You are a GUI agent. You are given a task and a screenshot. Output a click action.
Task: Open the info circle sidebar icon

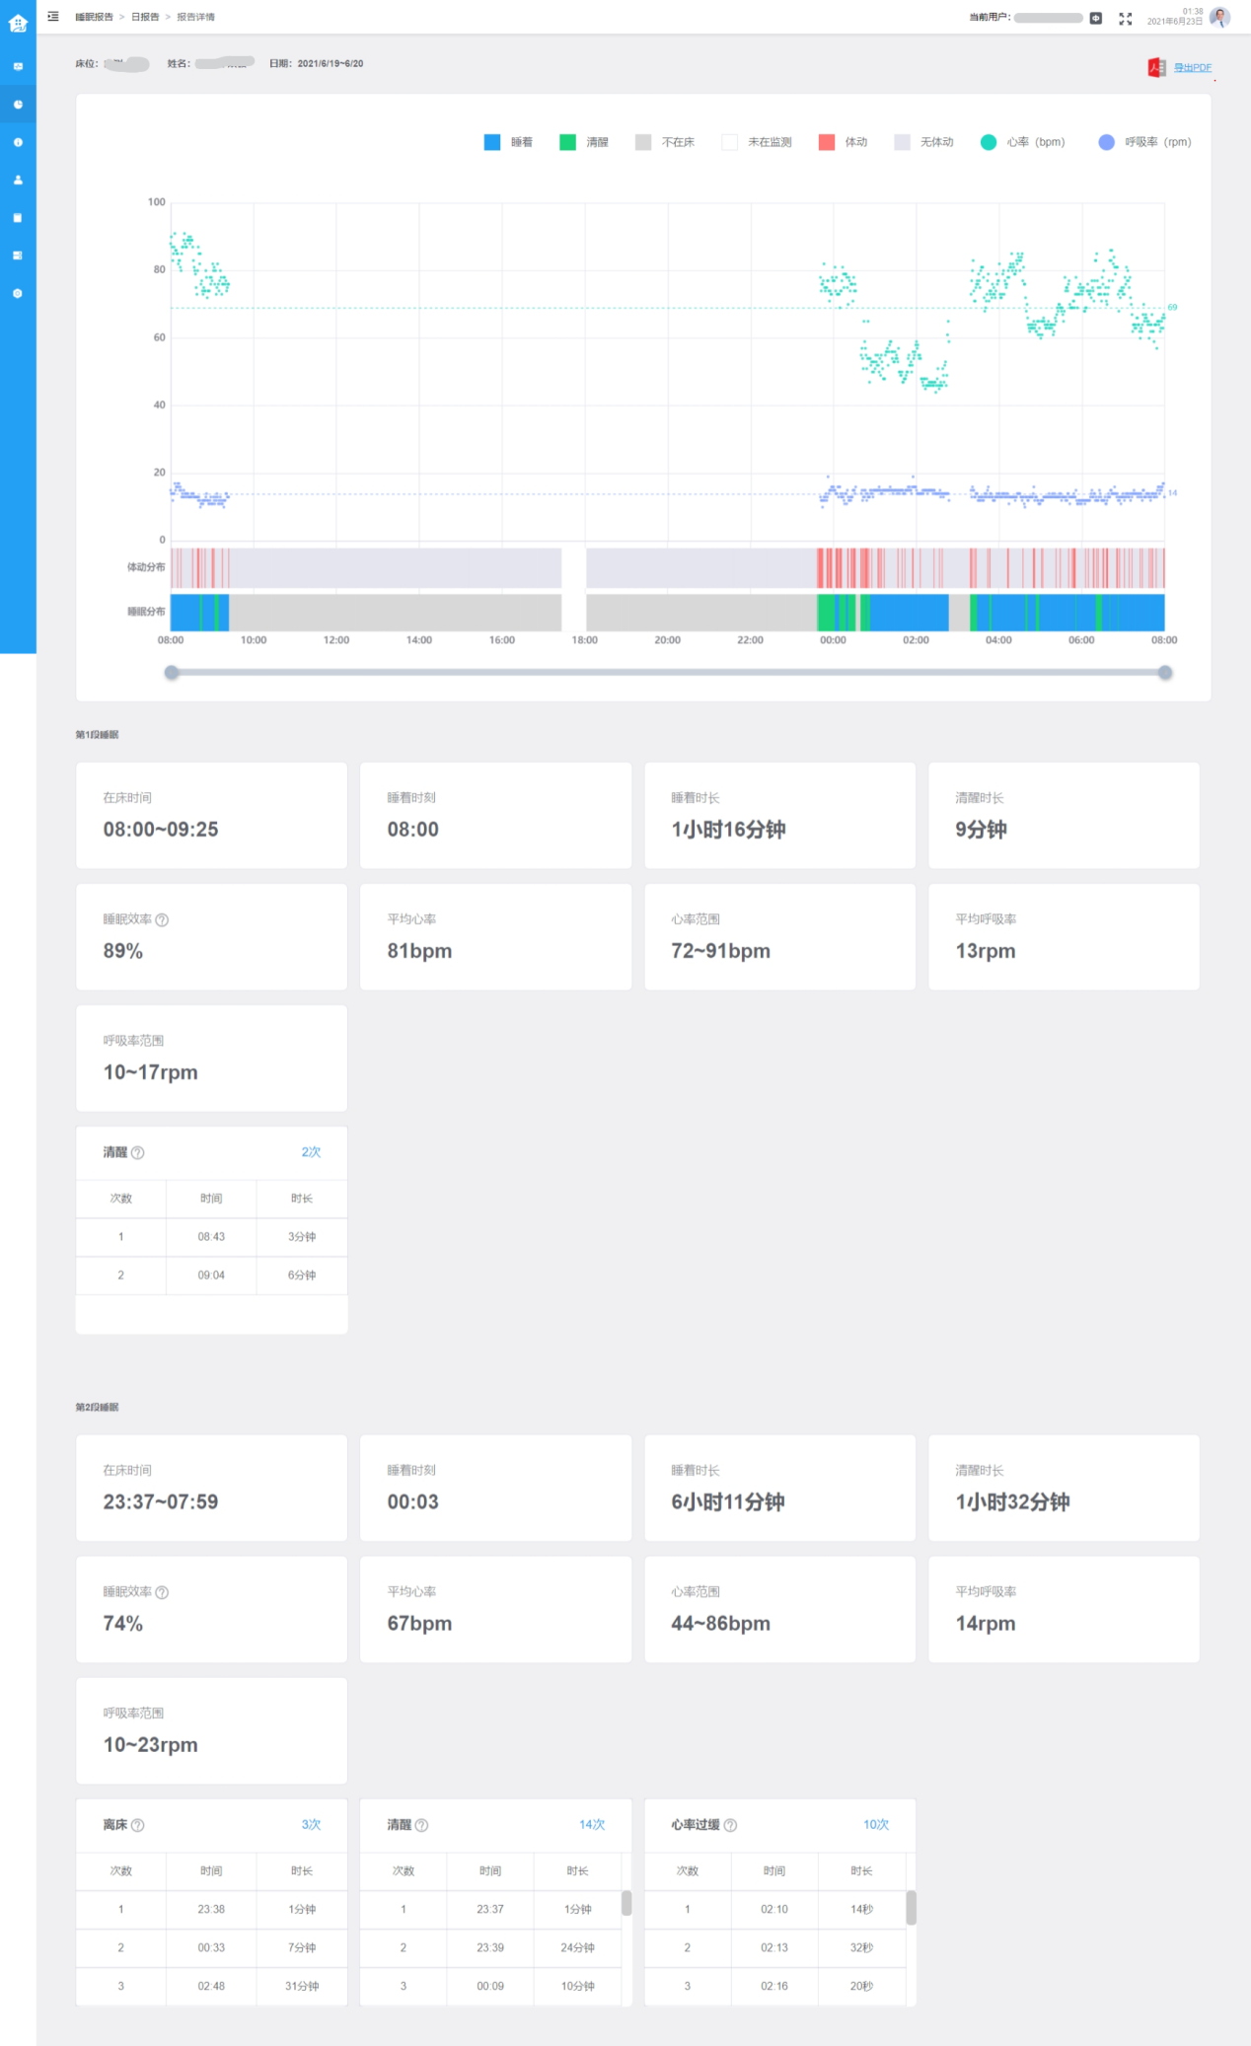18,142
